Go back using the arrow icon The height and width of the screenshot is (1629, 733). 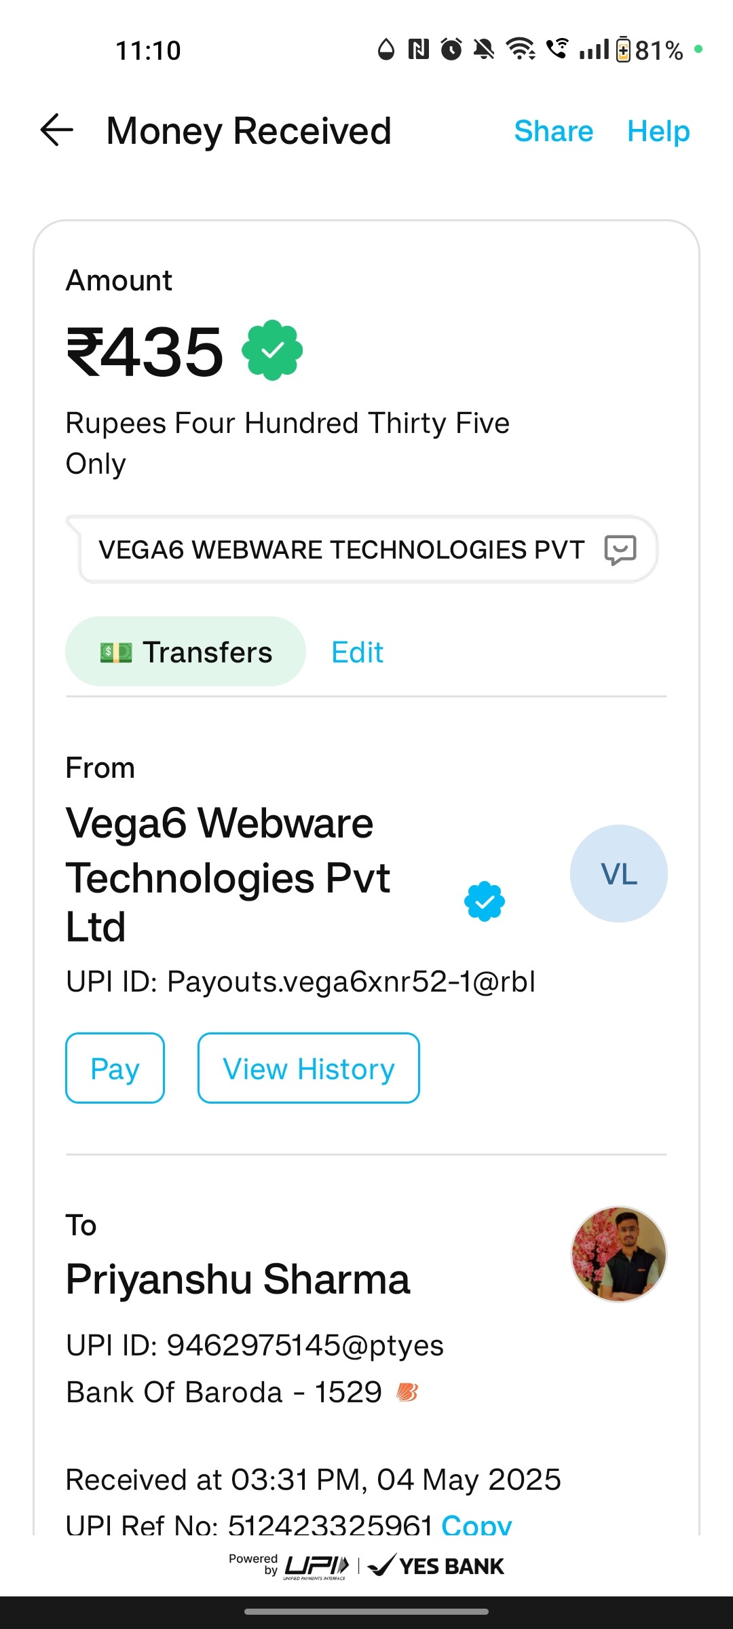(57, 130)
